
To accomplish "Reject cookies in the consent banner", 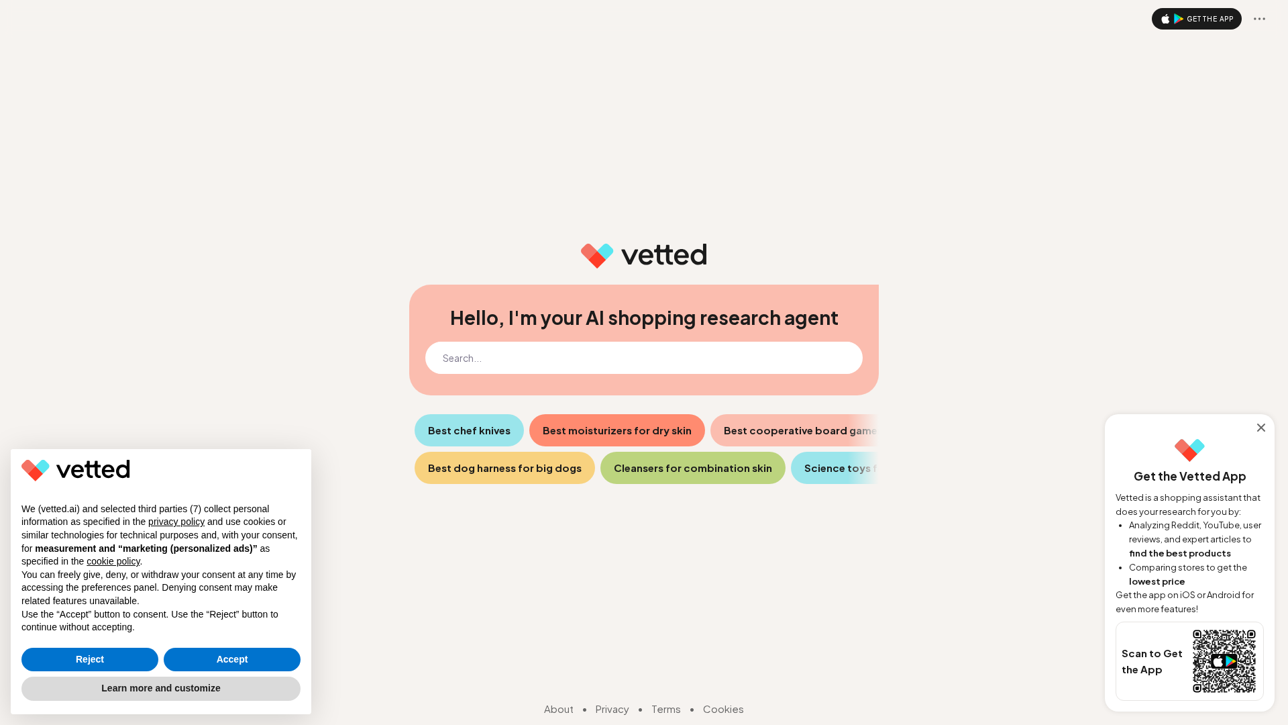I will (89, 659).
